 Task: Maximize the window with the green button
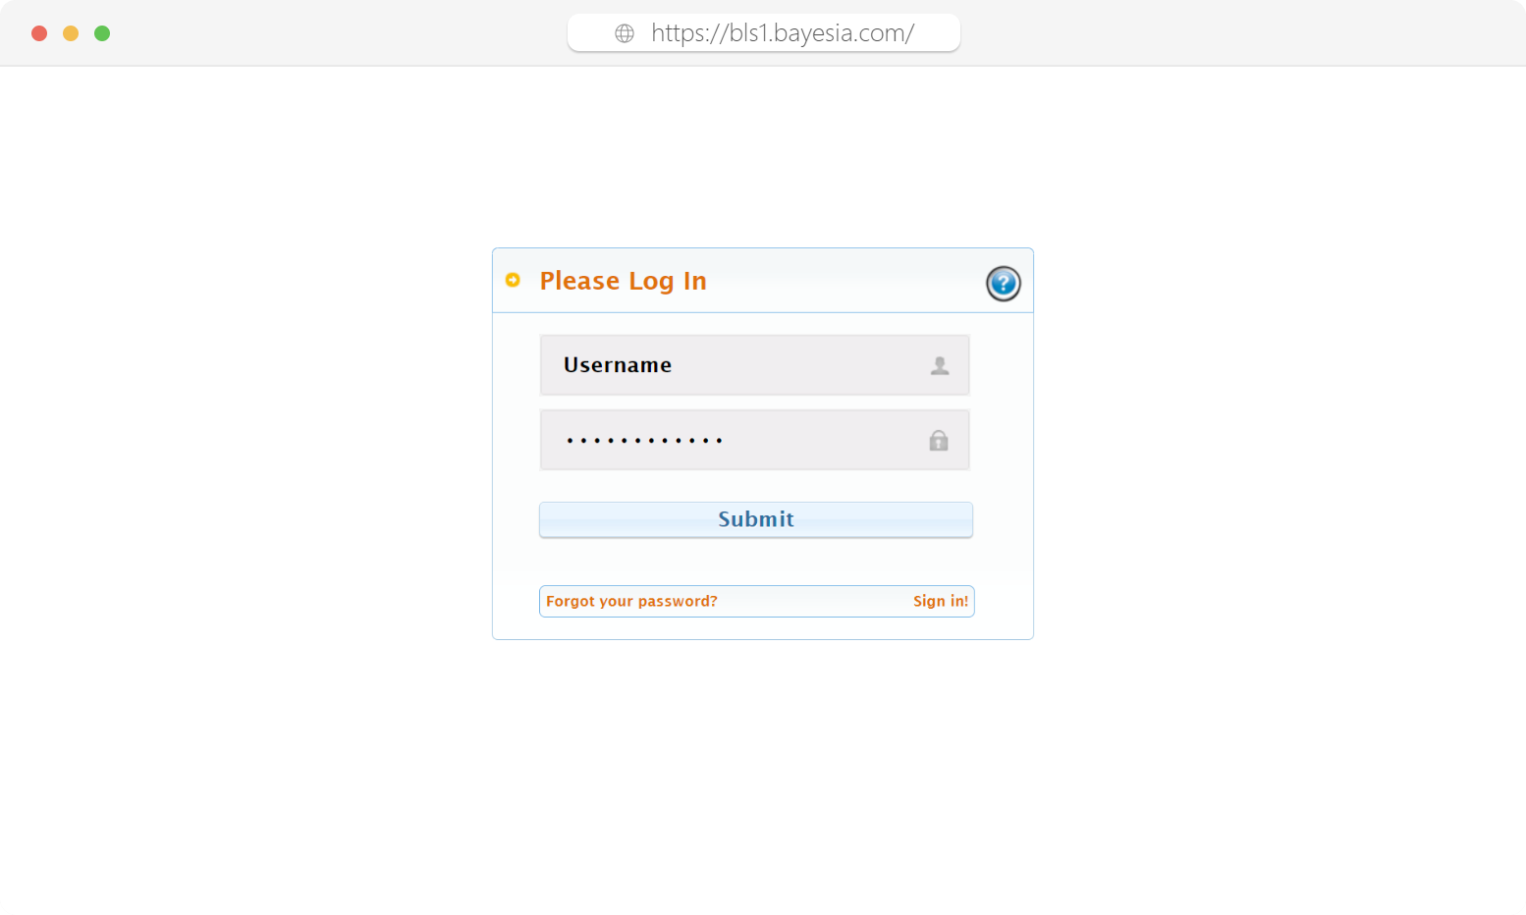[x=102, y=33]
